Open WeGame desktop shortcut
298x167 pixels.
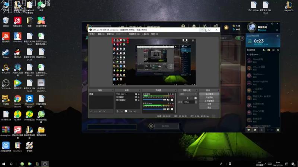coord(6,69)
